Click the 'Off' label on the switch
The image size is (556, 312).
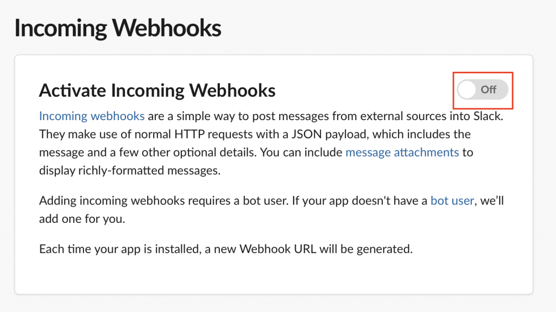coord(489,90)
